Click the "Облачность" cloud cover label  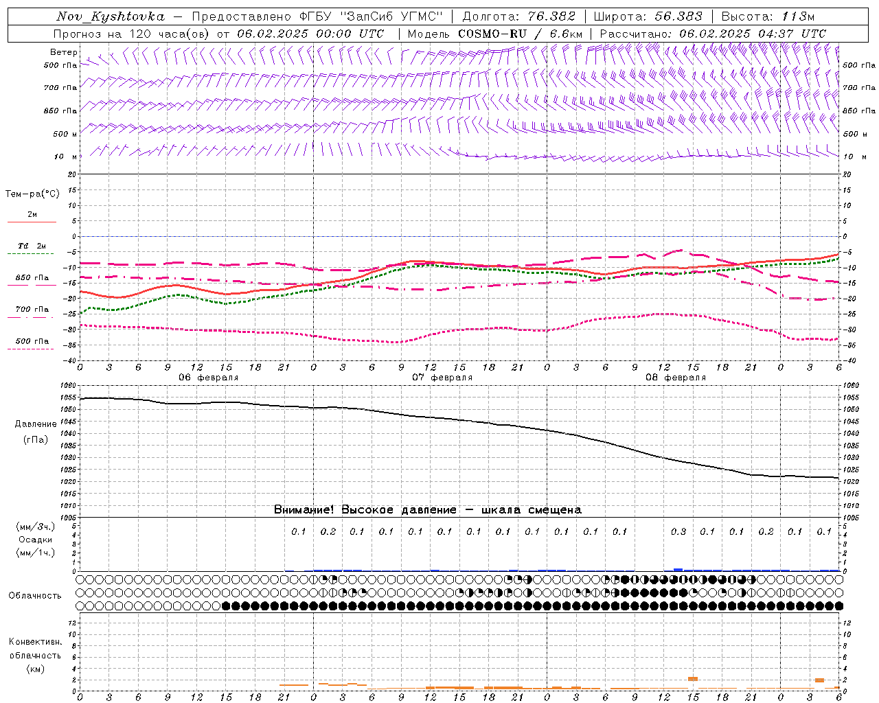click(x=35, y=596)
